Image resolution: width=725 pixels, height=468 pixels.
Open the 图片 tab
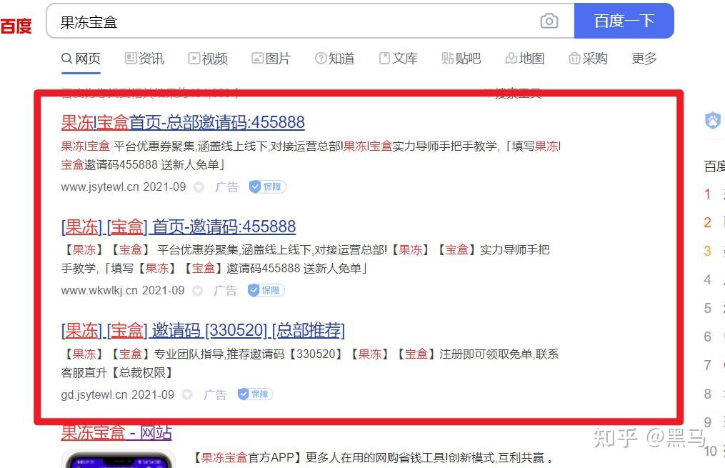(x=271, y=59)
